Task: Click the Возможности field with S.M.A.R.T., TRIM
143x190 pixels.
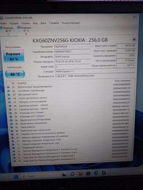Action: click(x=95, y=76)
